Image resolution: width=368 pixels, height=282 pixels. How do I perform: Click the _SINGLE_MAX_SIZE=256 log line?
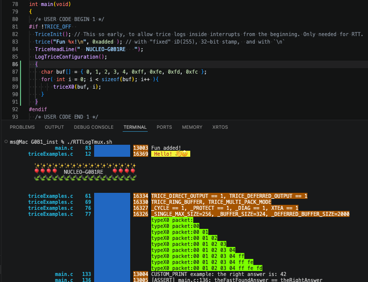250,214
